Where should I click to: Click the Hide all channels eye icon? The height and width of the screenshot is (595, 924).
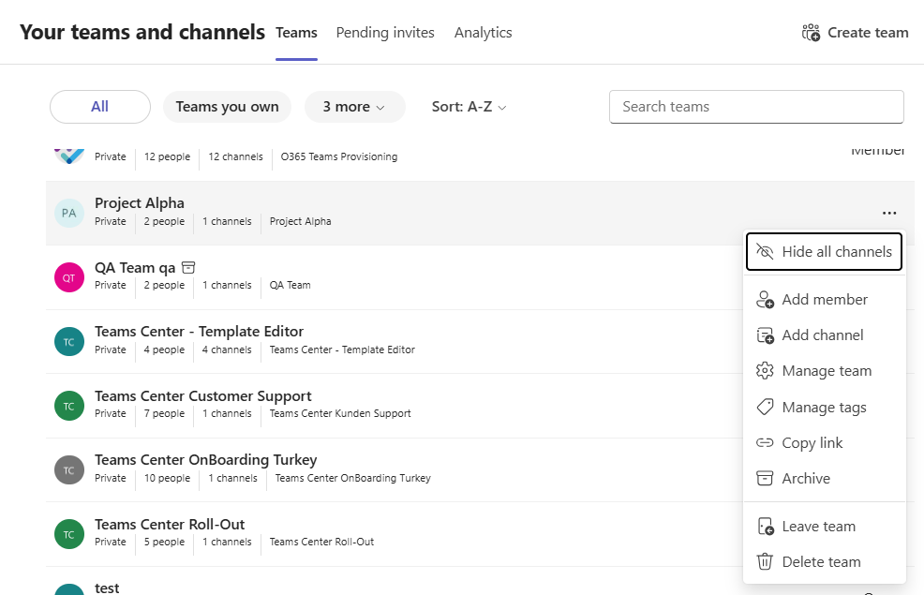[x=765, y=251]
